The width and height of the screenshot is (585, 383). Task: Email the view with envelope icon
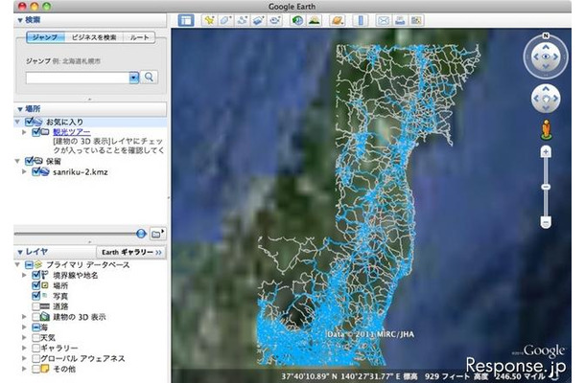pos(384,20)
